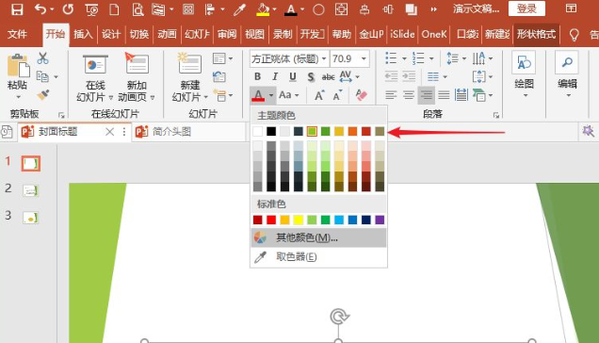Choose 取色器(E) eyedropper option

[x=318, y=257]
